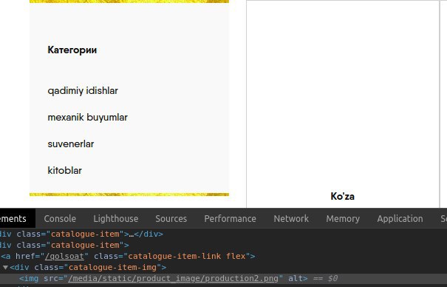The image size is (447, 287).
Task: Select the open catalogue-item div row without ellipsis
Action: click(223, 245)
